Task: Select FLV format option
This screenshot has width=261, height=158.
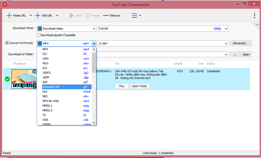Action: tap(67, 54)
